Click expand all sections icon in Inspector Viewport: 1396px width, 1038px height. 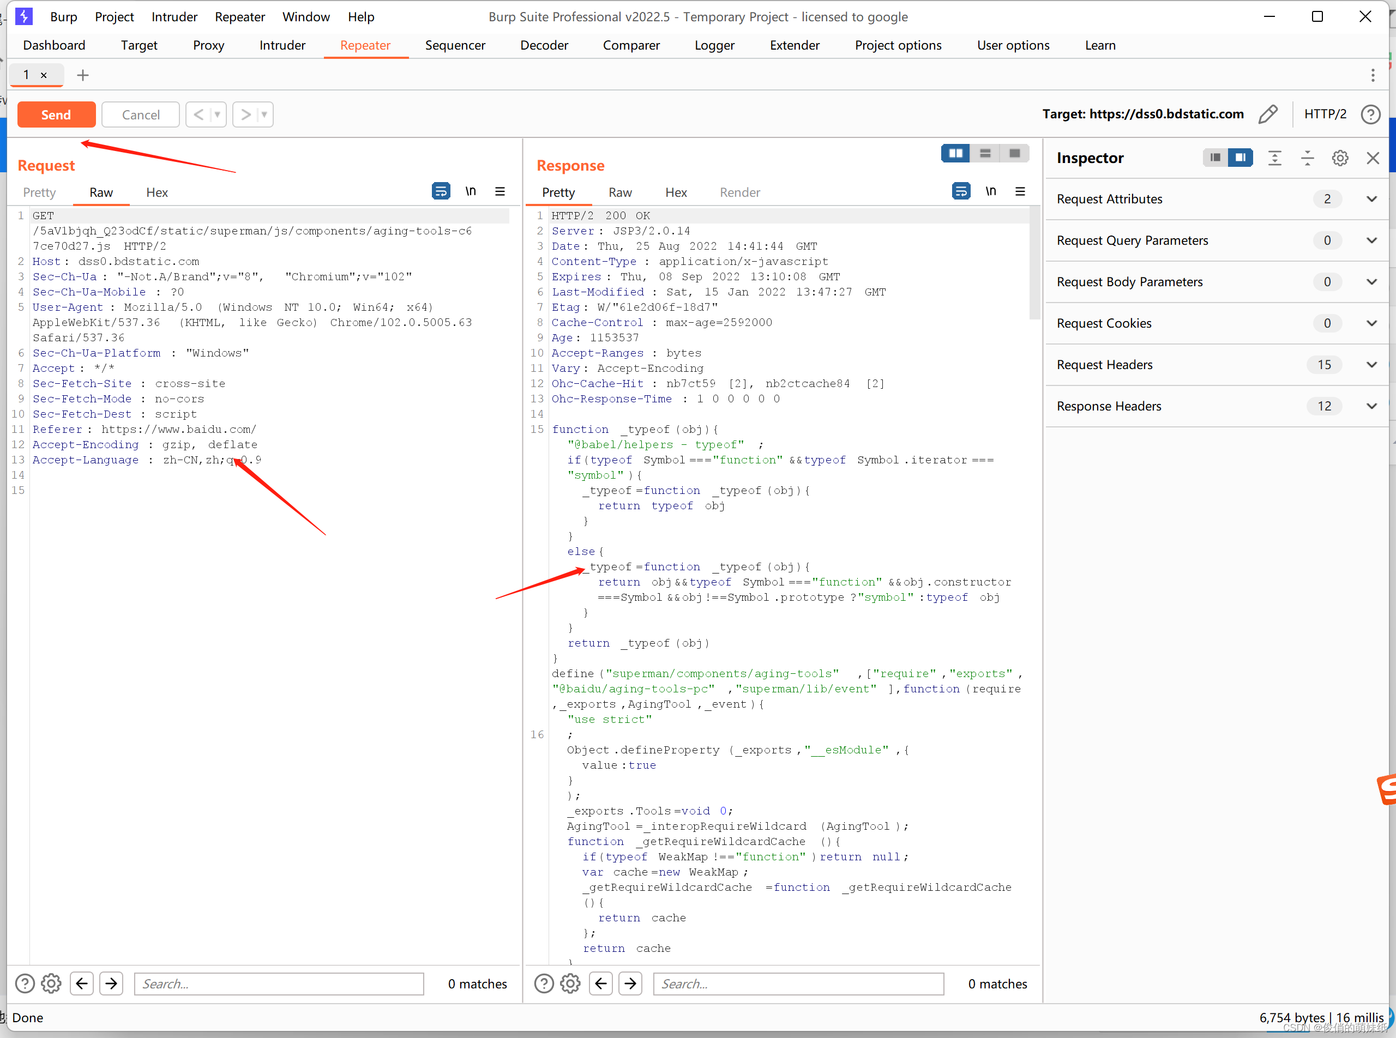click(x=1274, y=158)
